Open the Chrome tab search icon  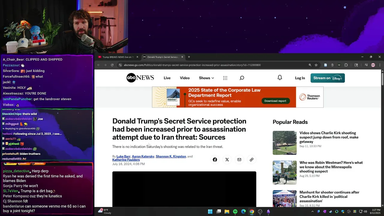356,65
